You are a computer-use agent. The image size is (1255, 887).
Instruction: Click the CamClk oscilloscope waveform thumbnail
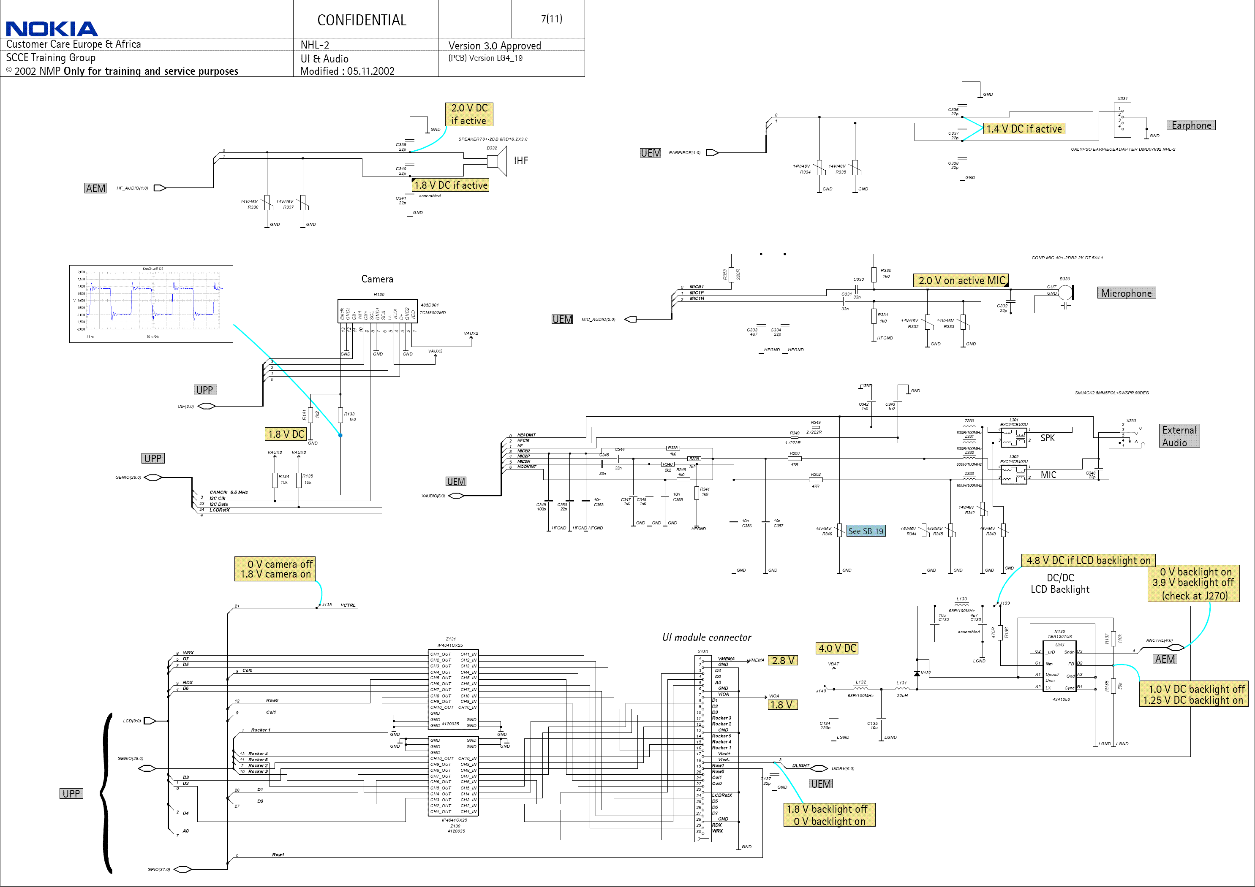click(x=151, y=304)
